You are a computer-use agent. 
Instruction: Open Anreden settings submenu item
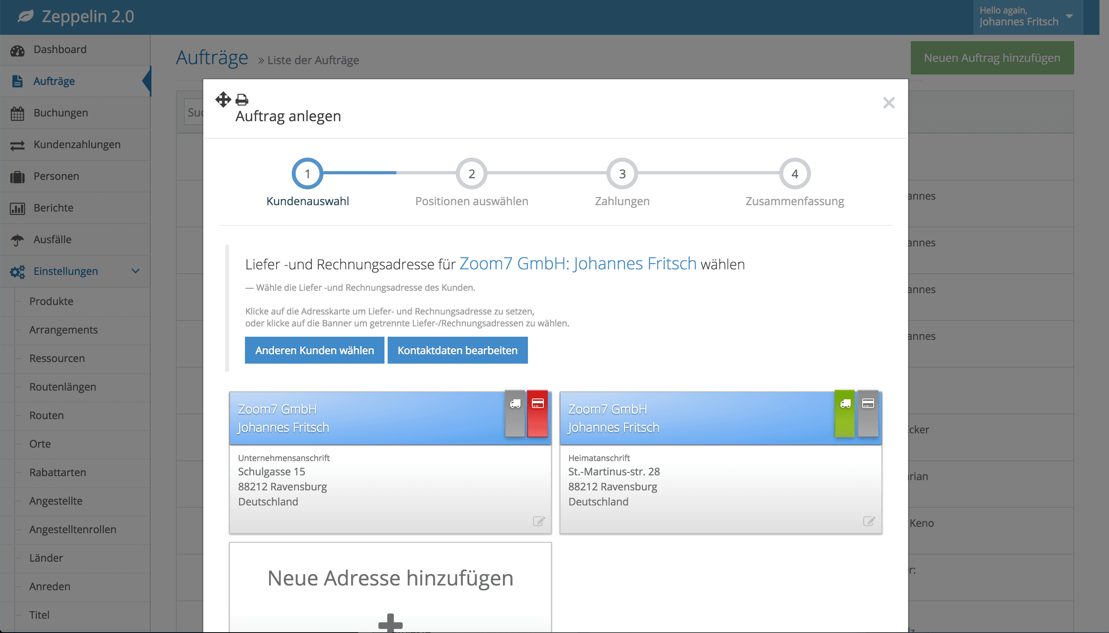tap(50, 587)
